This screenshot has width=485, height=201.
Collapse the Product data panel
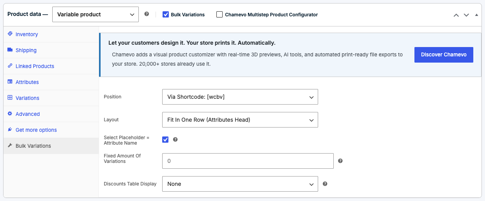coord(476,15)
